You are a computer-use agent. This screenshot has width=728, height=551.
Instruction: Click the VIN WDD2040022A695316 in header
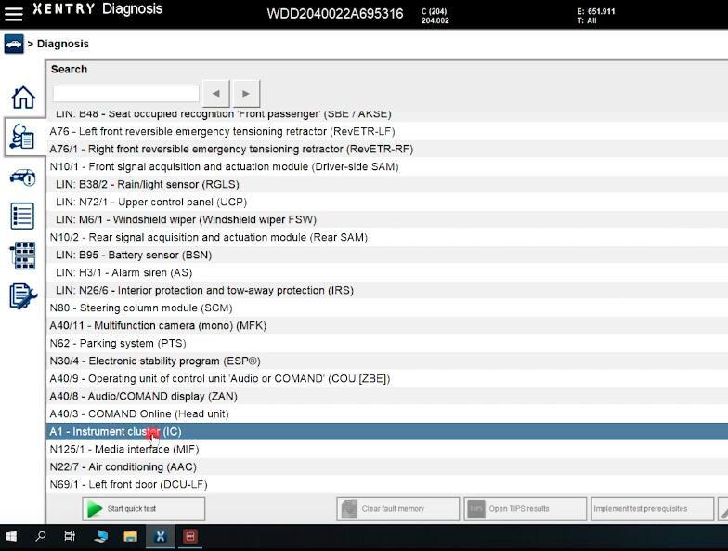[334, 13]
